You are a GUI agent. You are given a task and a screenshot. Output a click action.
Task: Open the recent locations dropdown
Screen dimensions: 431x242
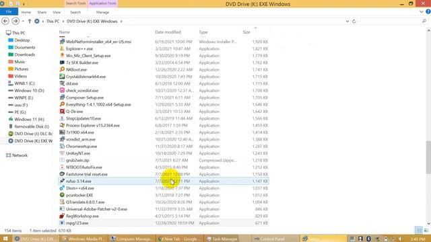click(23, 21)
